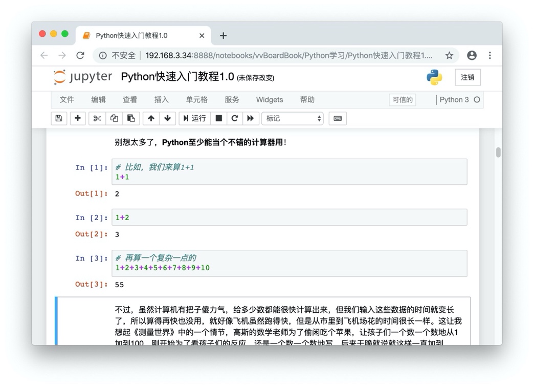Cut selected cells with the scissors icon
The width and height of the screenshot is (534, 387).
pos(97,118)
